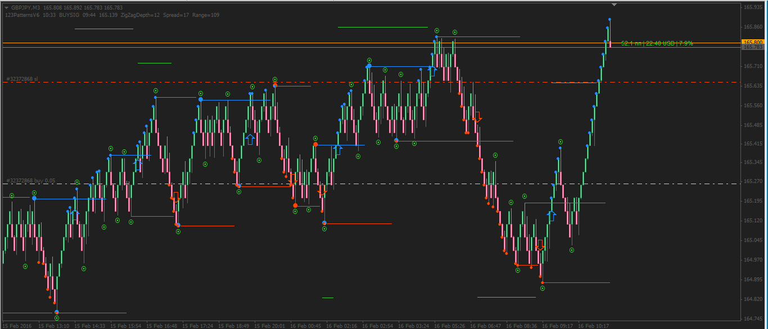768x329 pixels.
Task: Select the #32372868 sl stop-loss line label
Action: tap(21, 79)
